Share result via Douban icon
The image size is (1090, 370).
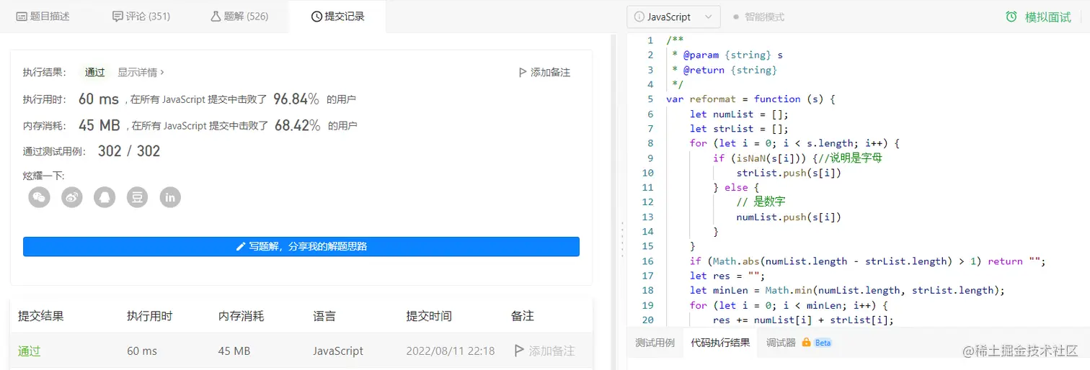click(138, 197)
